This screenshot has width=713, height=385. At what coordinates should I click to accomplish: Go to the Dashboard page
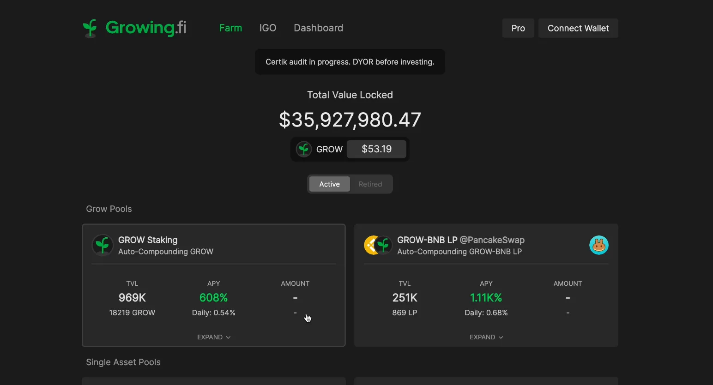[319, 28]
